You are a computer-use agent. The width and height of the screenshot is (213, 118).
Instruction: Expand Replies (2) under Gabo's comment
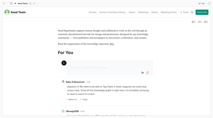[x=71, y=99]
